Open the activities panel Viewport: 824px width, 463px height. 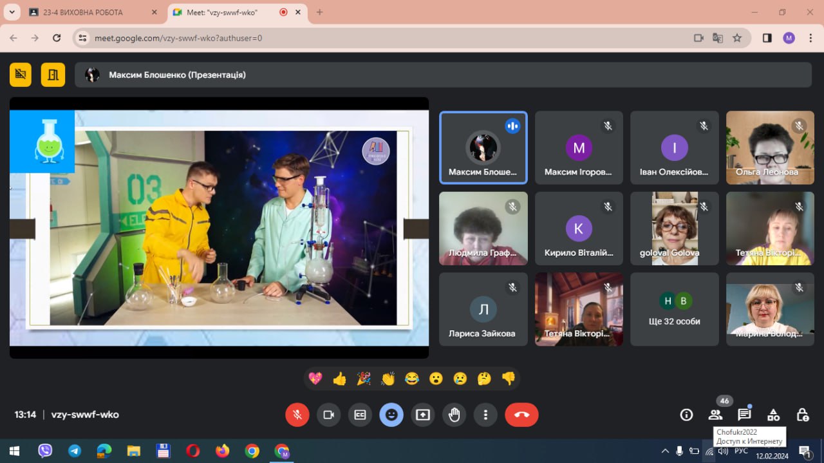[x=773, y=415]
